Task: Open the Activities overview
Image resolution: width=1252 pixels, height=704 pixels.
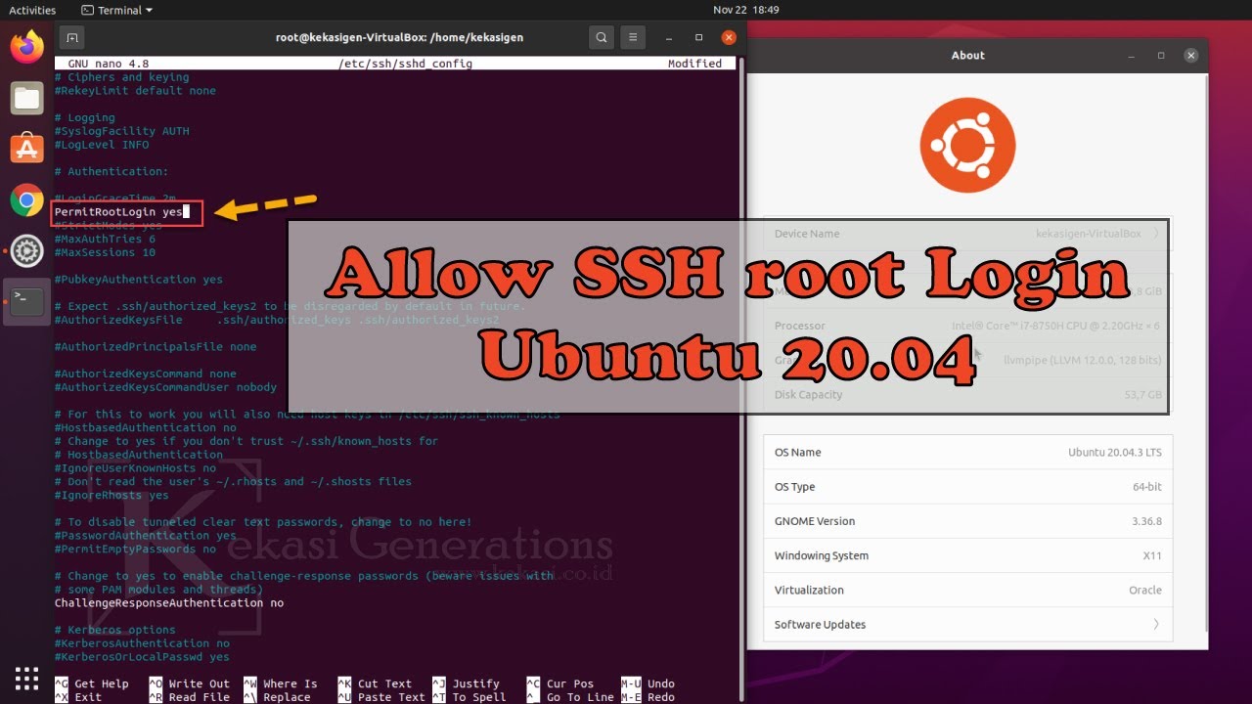Action: [x=32, y=10]
